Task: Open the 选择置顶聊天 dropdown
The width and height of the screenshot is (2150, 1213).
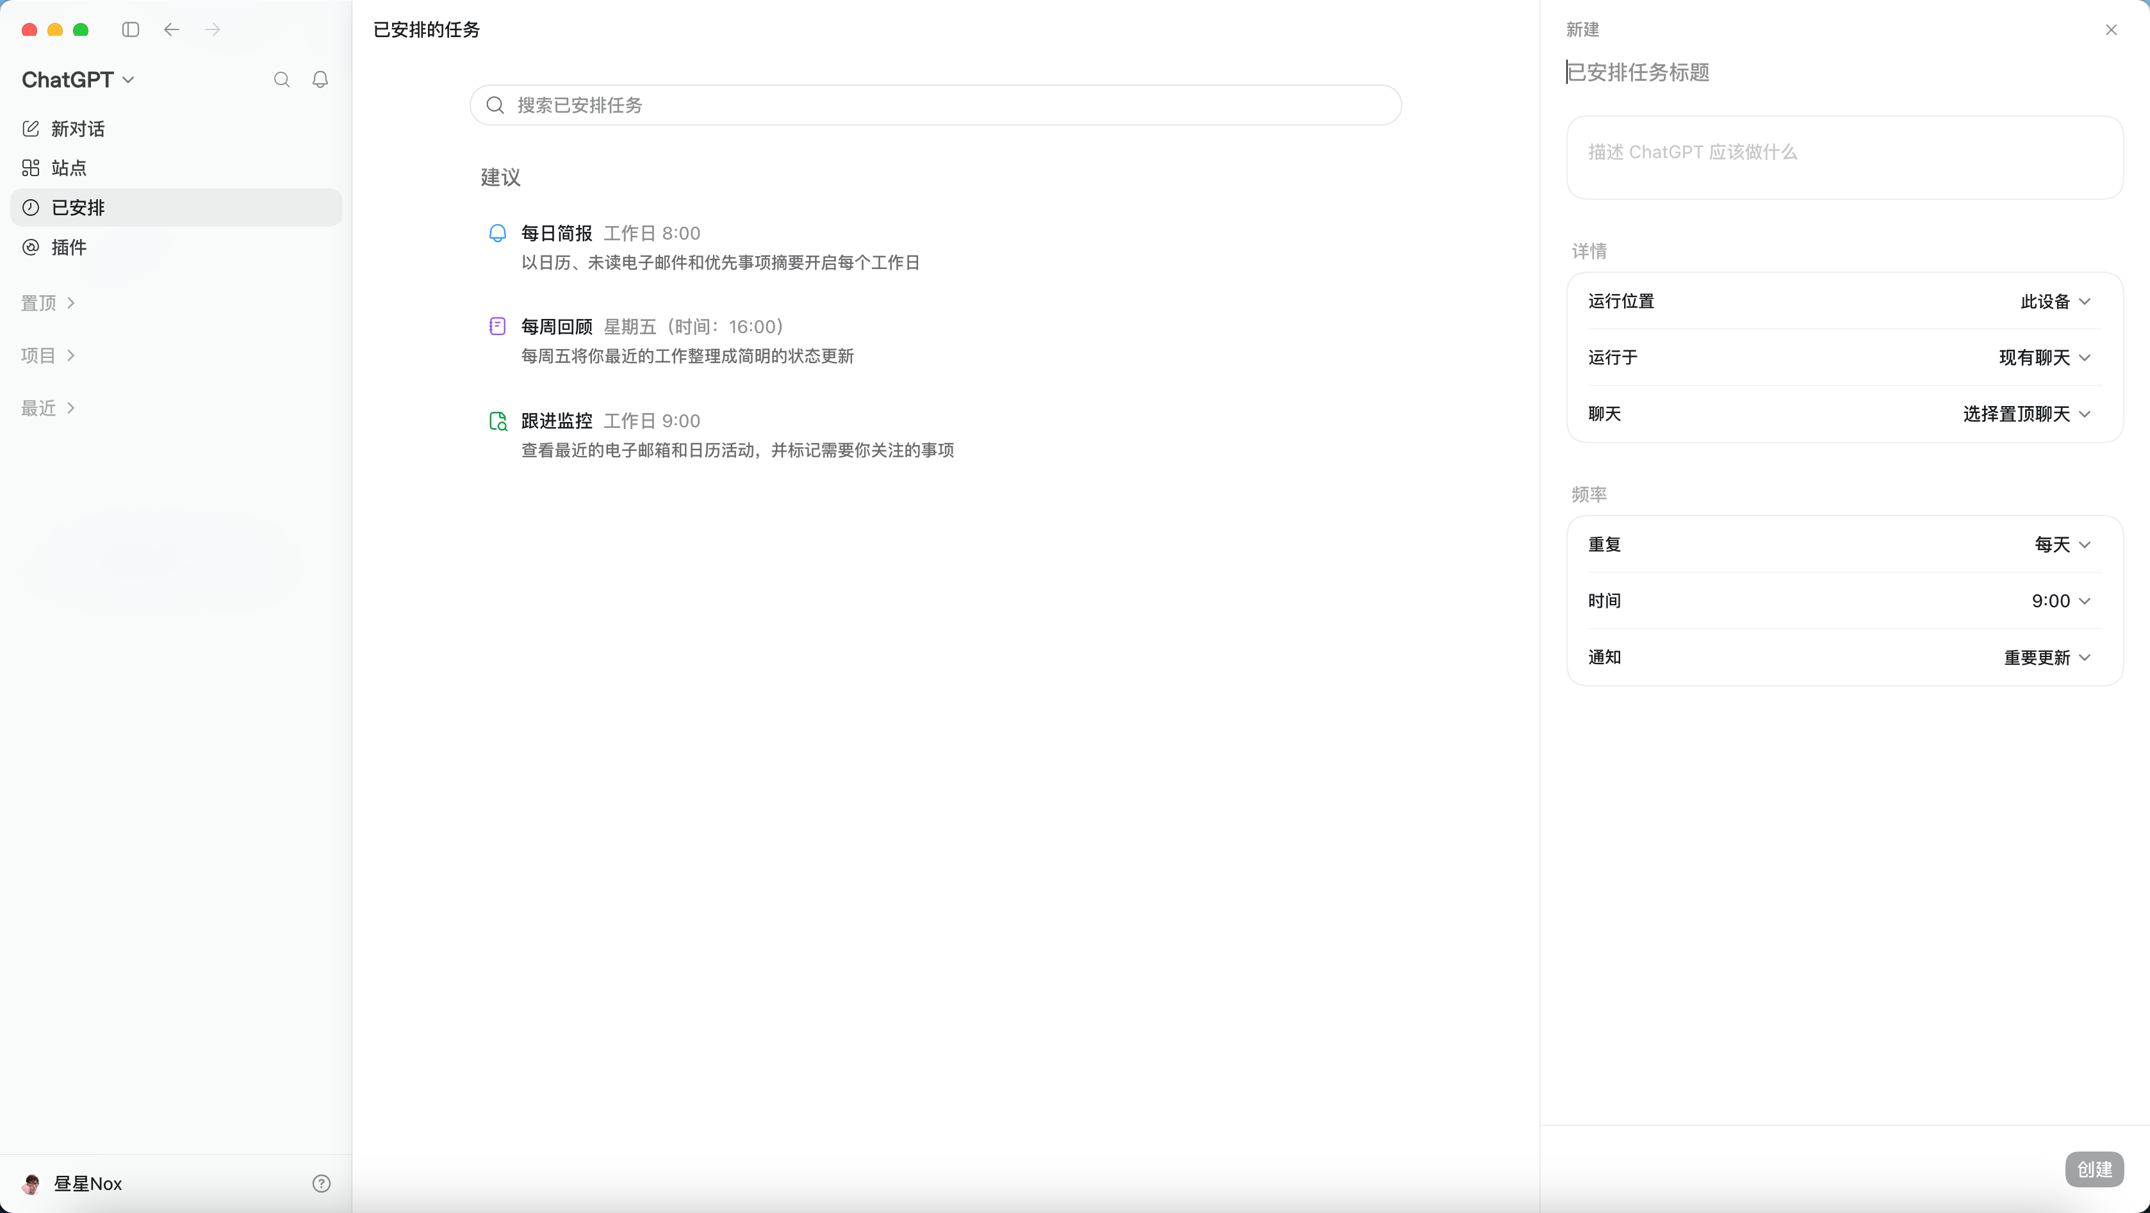Action: tap(2026, 414)
